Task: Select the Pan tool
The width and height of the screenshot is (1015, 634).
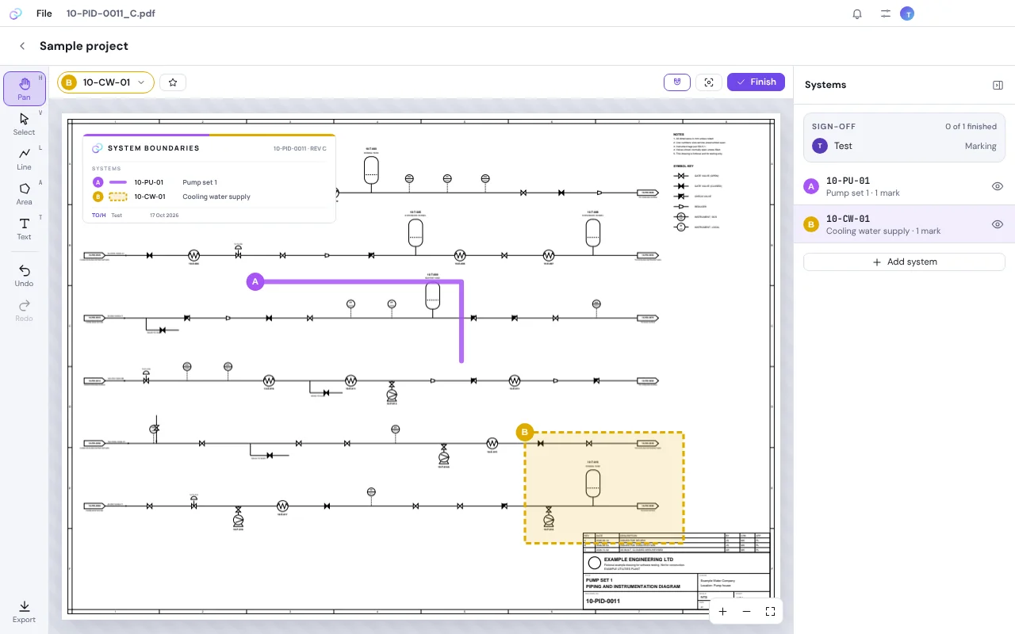Action: [x=25, y=89]
